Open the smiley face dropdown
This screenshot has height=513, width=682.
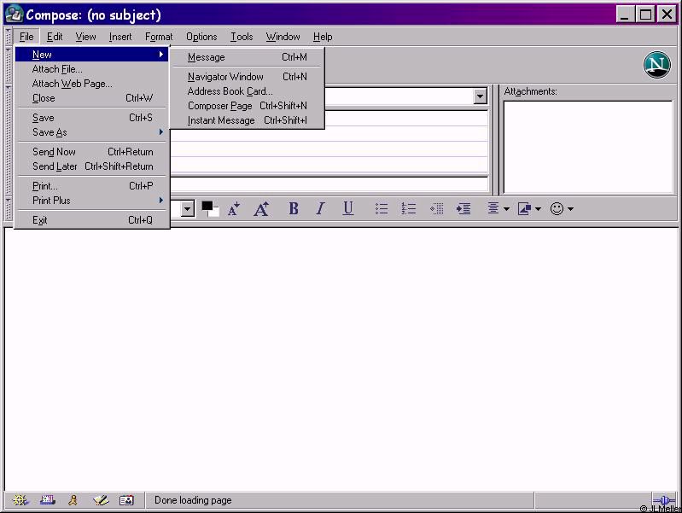tap(562, 209)
